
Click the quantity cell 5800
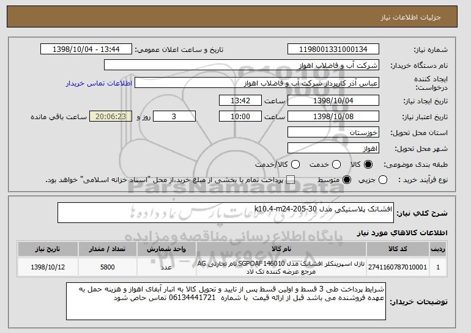coord(108,267)
